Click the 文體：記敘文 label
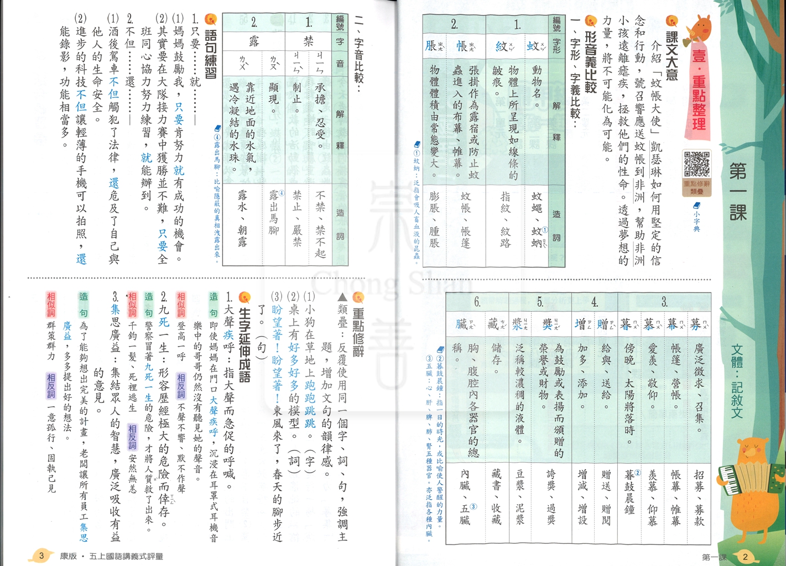 (737, 381)
